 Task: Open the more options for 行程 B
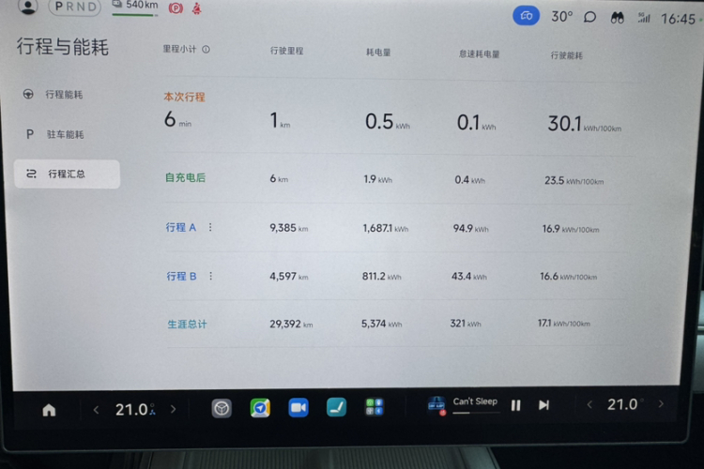pos(211,276)
